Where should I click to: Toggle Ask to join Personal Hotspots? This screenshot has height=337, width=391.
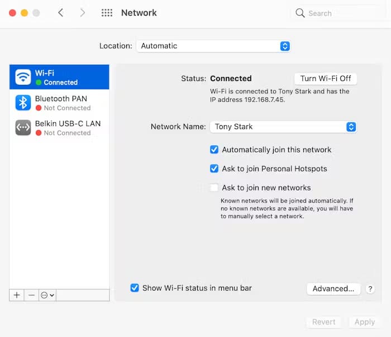214,168
